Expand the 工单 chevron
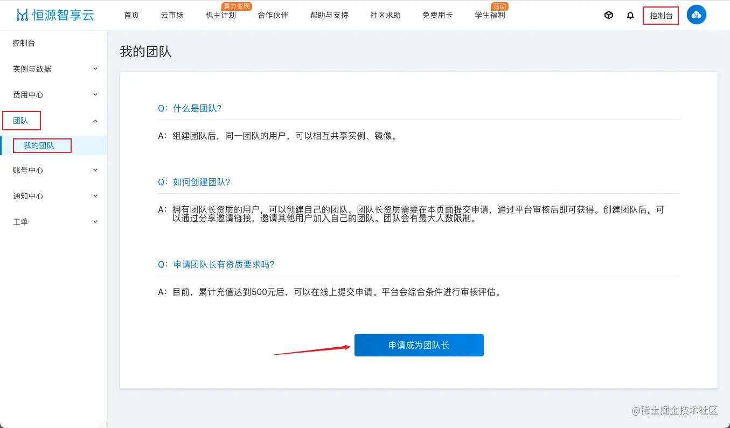Screen dimensions: 730x428 coord(95,222)
